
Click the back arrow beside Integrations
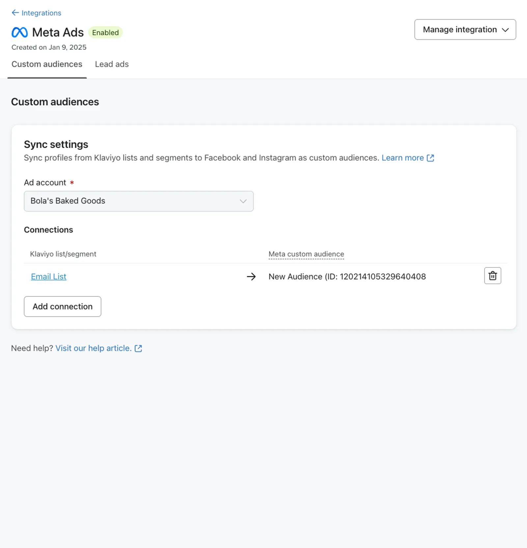(15, 13)
